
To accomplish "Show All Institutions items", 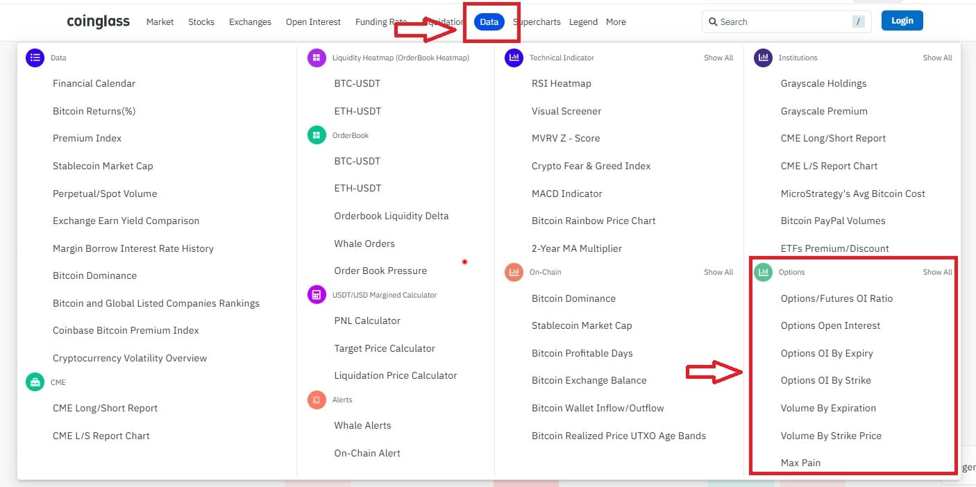I will pos(937,58).
